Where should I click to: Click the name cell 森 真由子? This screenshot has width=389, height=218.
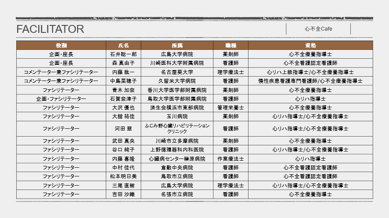[x=123, y=63]
